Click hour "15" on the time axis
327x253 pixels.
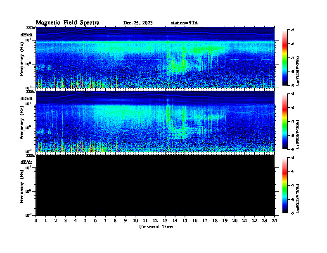[185, 220]
